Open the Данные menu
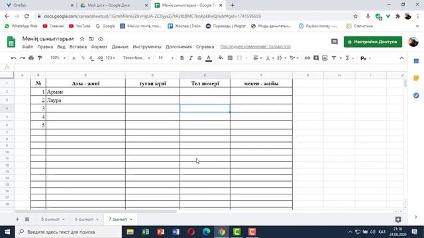The height and width of the screenshot is (238, 424). click(x=120, y=47)
